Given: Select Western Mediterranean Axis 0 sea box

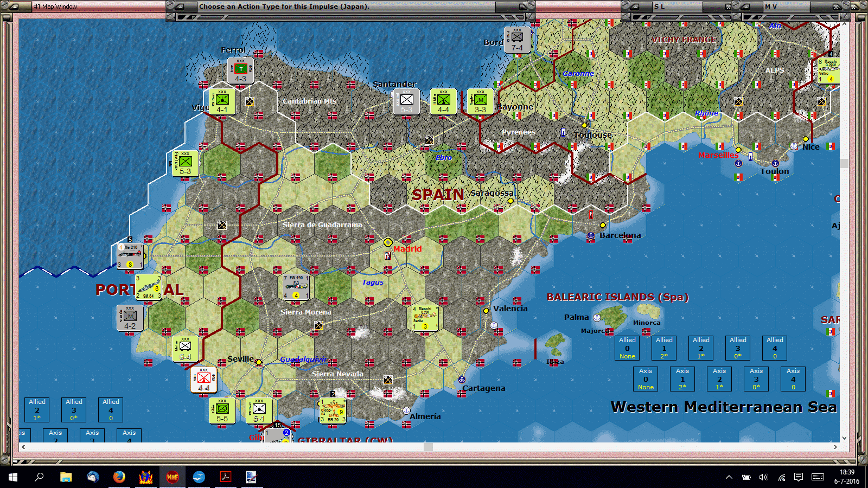Looking at the screenshot, I should (x=646, y=379).
